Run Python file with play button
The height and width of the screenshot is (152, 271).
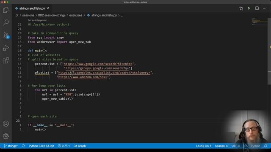[x=249, y=8]
